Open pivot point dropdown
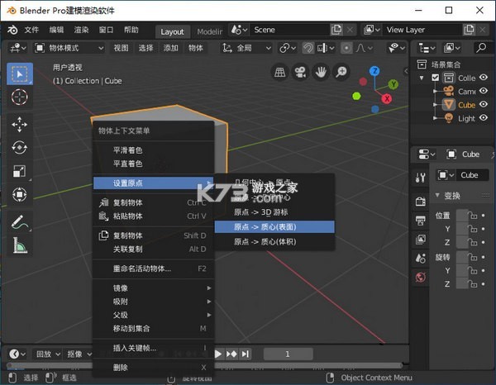 288,48
